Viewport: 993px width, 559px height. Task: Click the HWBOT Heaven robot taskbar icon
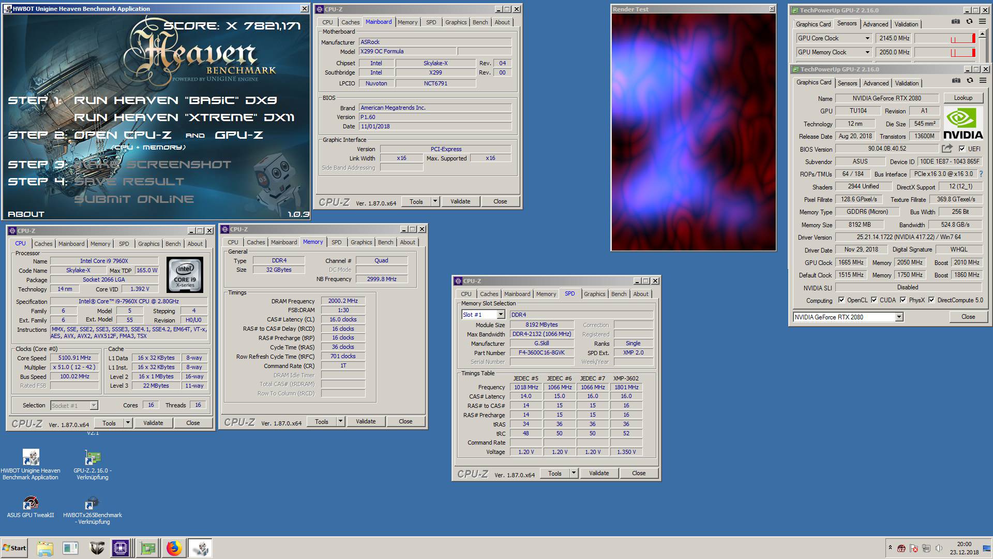pyautogui.click(x=200, y=548)
